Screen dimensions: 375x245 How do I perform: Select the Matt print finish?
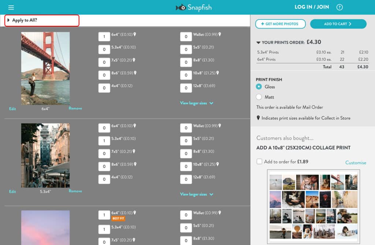point(259,97)
